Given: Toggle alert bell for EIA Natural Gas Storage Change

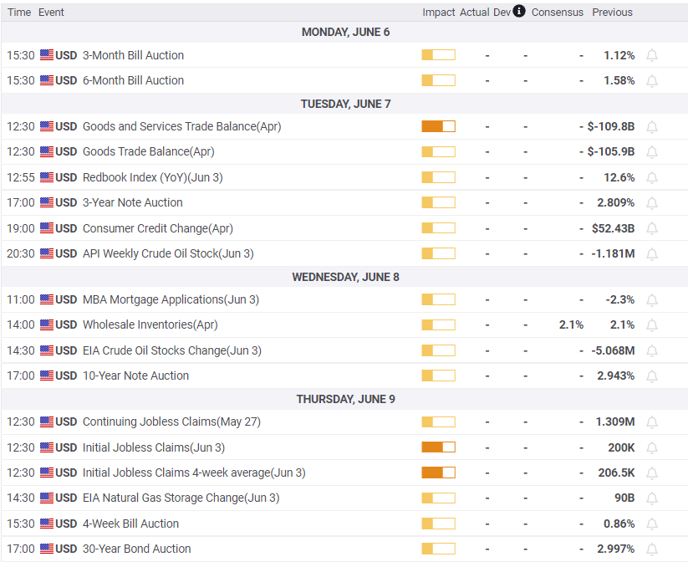Looking at the screenshot, I should [x=652, y=498].
